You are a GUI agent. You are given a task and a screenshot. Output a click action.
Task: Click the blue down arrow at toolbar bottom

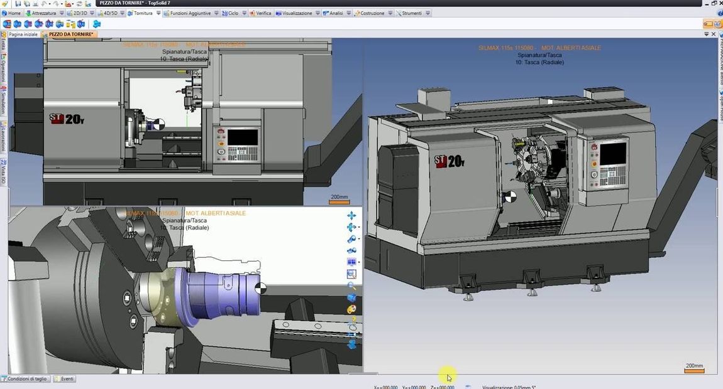tap(352, 344)
